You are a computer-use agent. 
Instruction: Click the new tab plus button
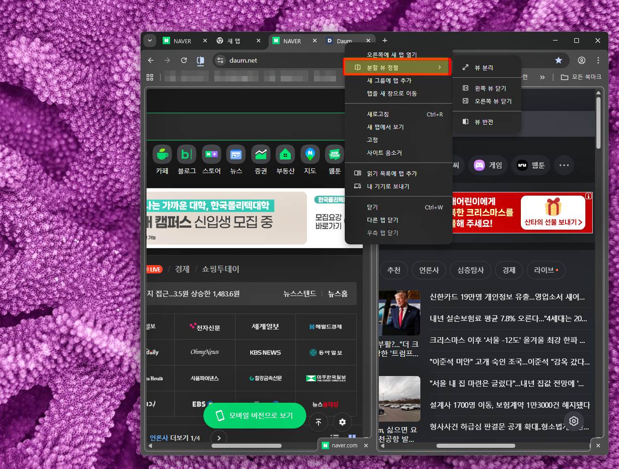(x=385, y=41)
